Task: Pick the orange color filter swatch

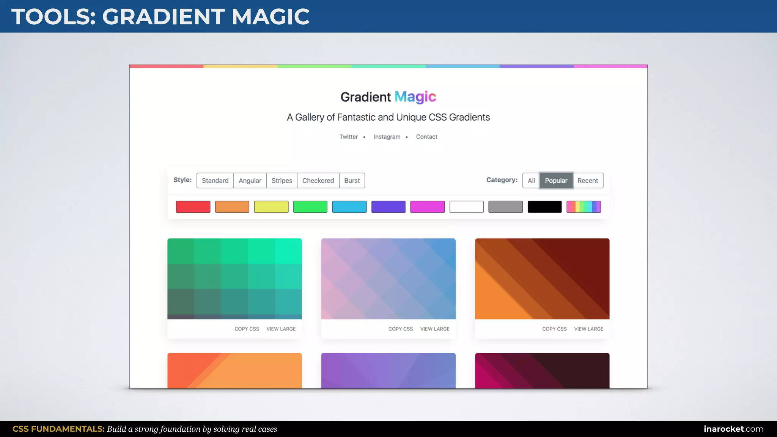Action: [x=232, y=207]
